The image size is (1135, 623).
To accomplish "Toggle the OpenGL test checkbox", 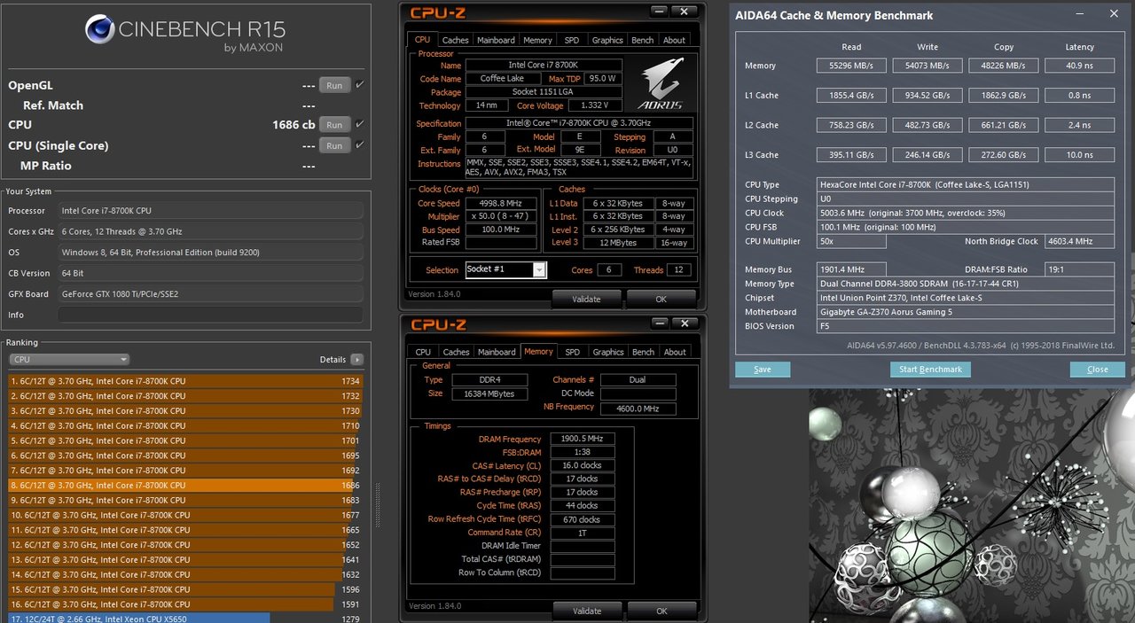I will [359, 85].
